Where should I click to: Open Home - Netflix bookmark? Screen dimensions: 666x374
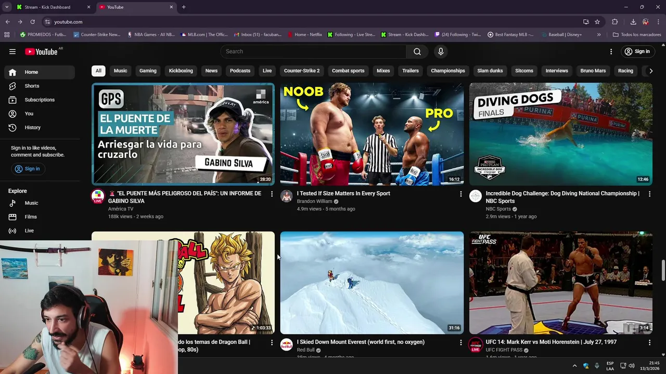[x=305, y=35]
